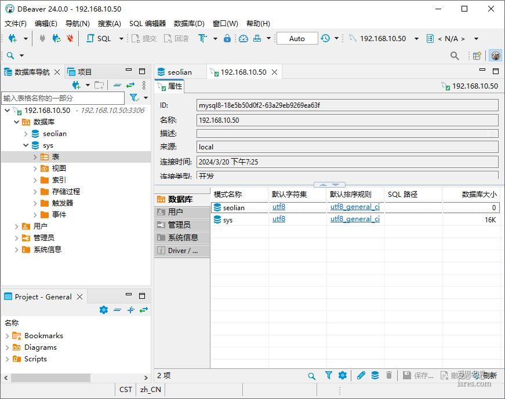
Task: Expand the 存储过程 folder
Action: point(35,192)
